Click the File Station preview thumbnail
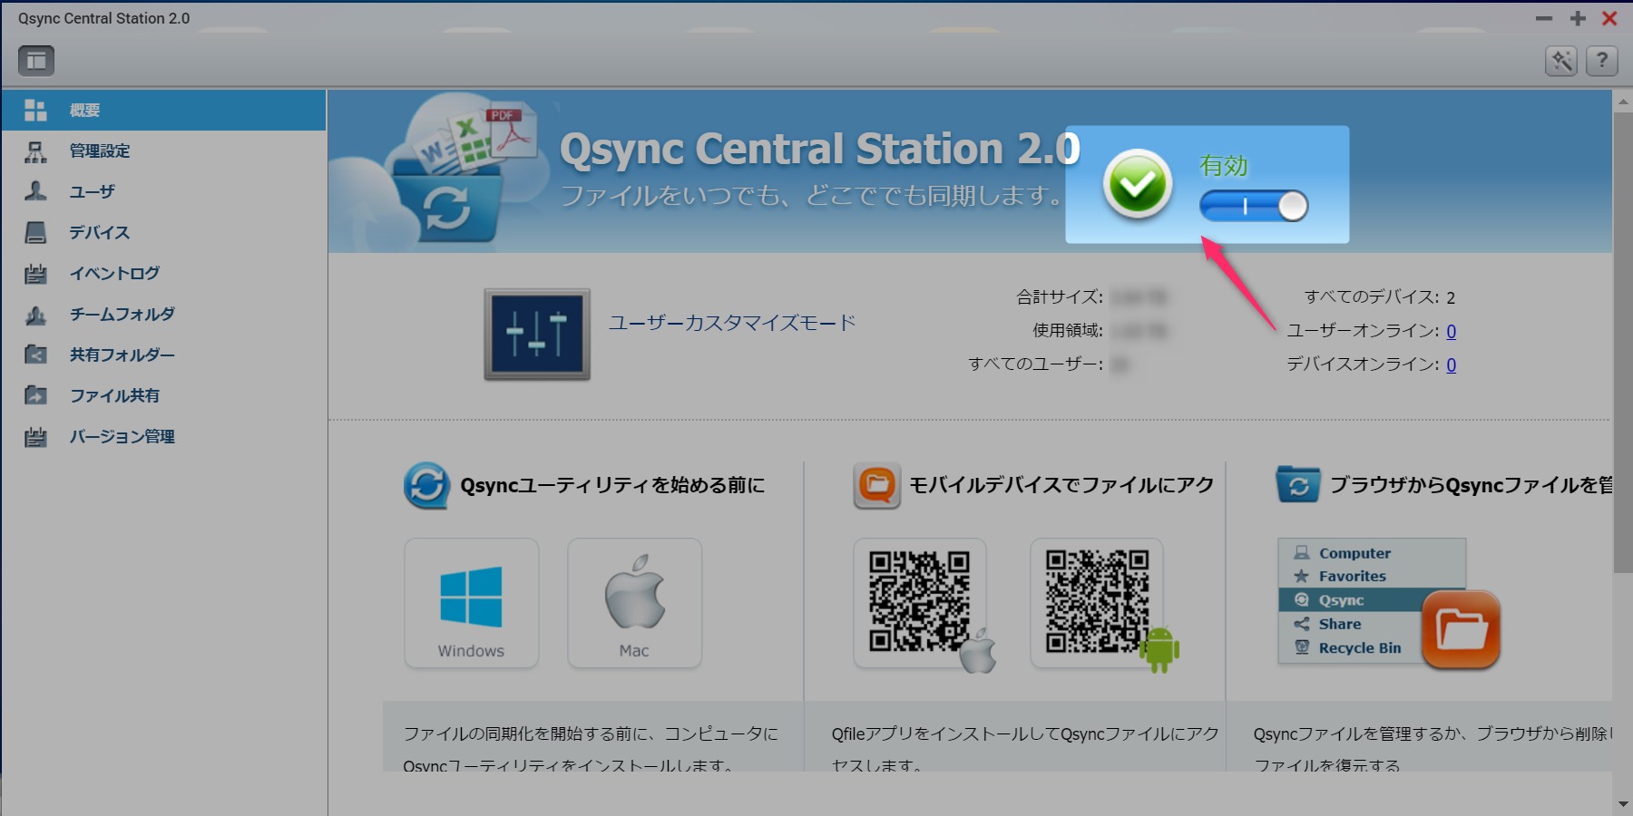The image size is (1633, 816). point(1388,603)
